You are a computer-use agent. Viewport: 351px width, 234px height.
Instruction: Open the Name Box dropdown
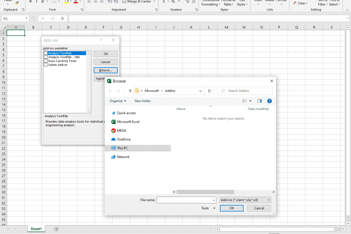tap(27, 18)
